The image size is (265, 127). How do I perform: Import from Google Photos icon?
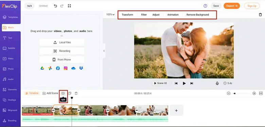click(x=50, y=68)
